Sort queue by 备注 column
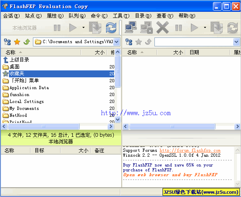Screen dimensions: 241x197 [106, 150]
